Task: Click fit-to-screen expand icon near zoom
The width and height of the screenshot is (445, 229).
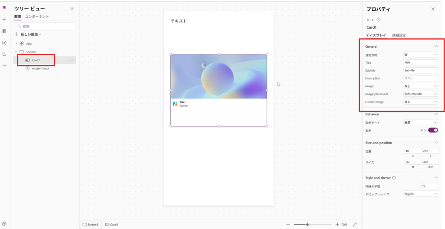Action: tap(355, 225)
